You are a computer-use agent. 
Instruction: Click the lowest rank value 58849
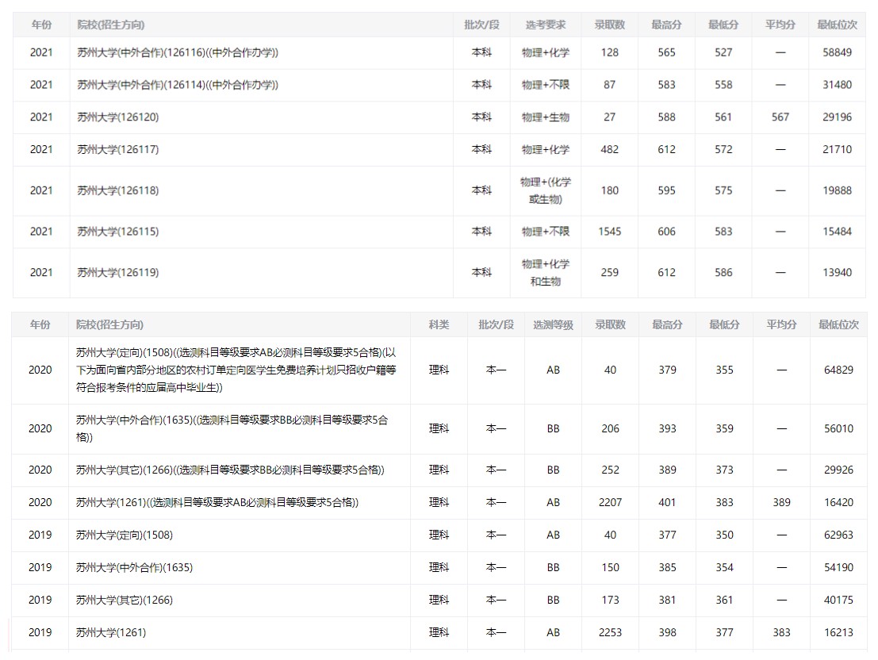click(x=837, y=52)
